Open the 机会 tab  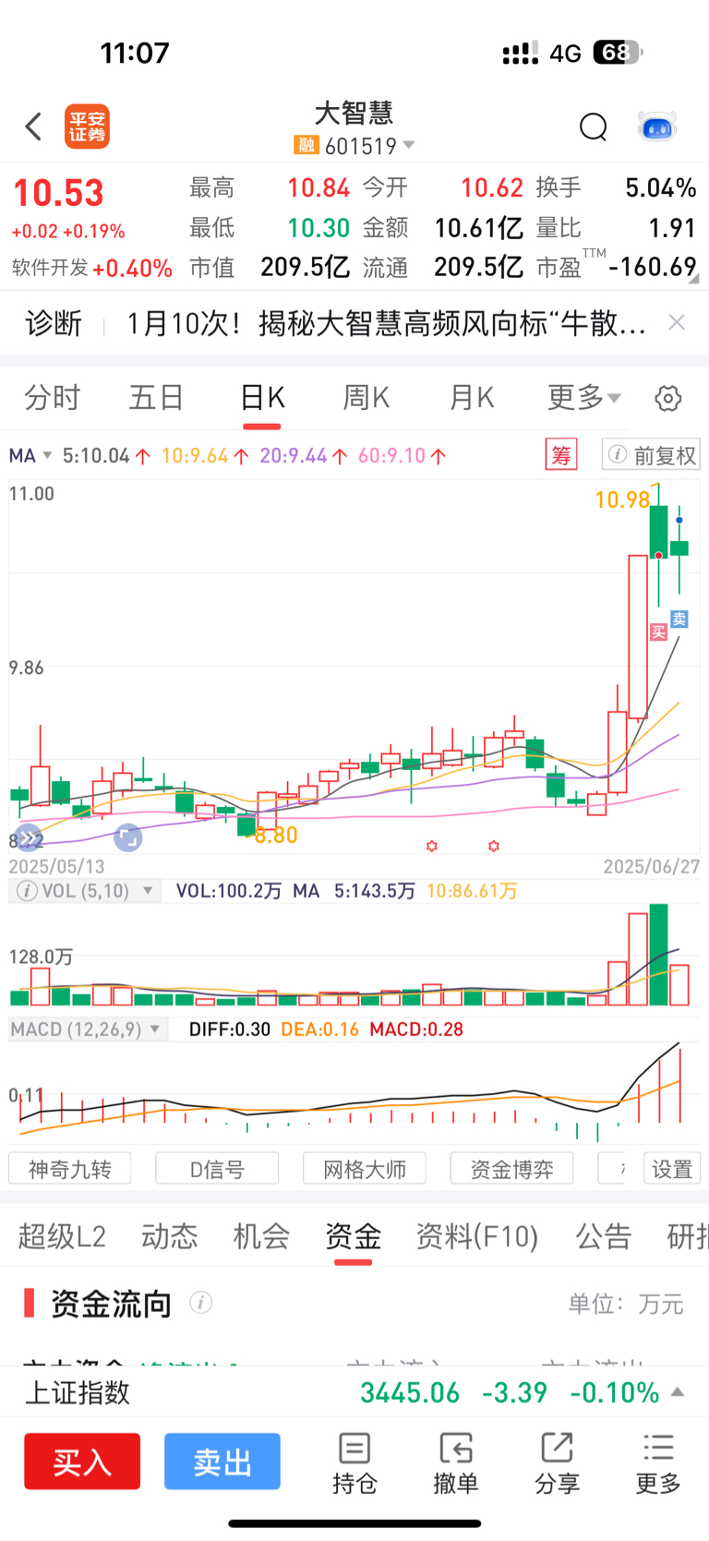pyautogui.click(x=261, y=1236)
